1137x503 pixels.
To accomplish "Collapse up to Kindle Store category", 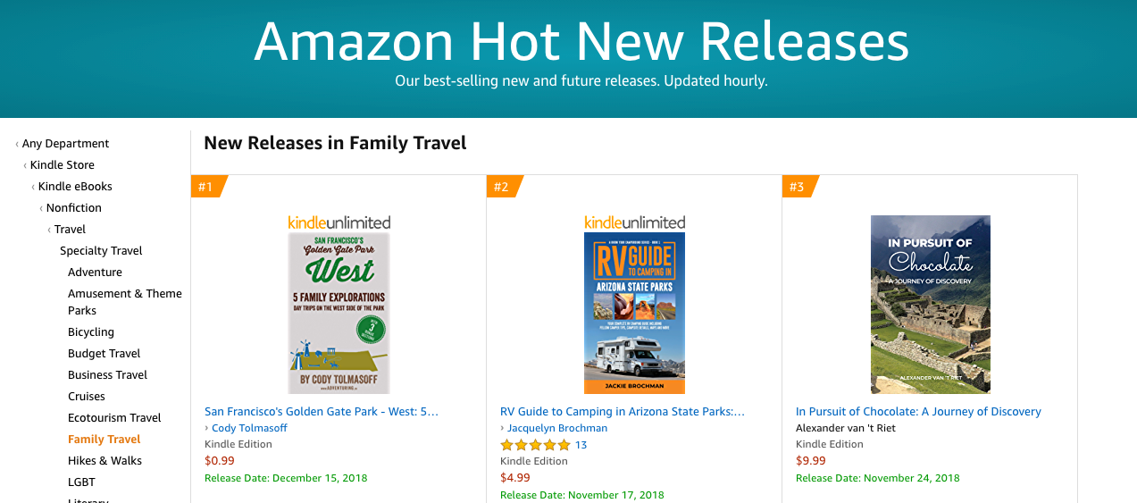I will pyautogui.click(x=63, y=165).
